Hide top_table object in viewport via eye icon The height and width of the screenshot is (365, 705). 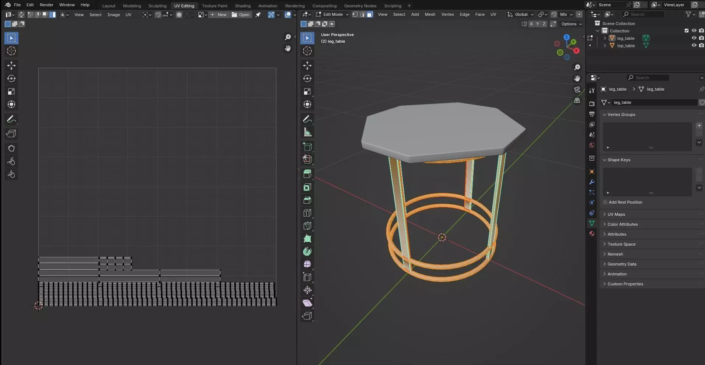click(694, 45)
